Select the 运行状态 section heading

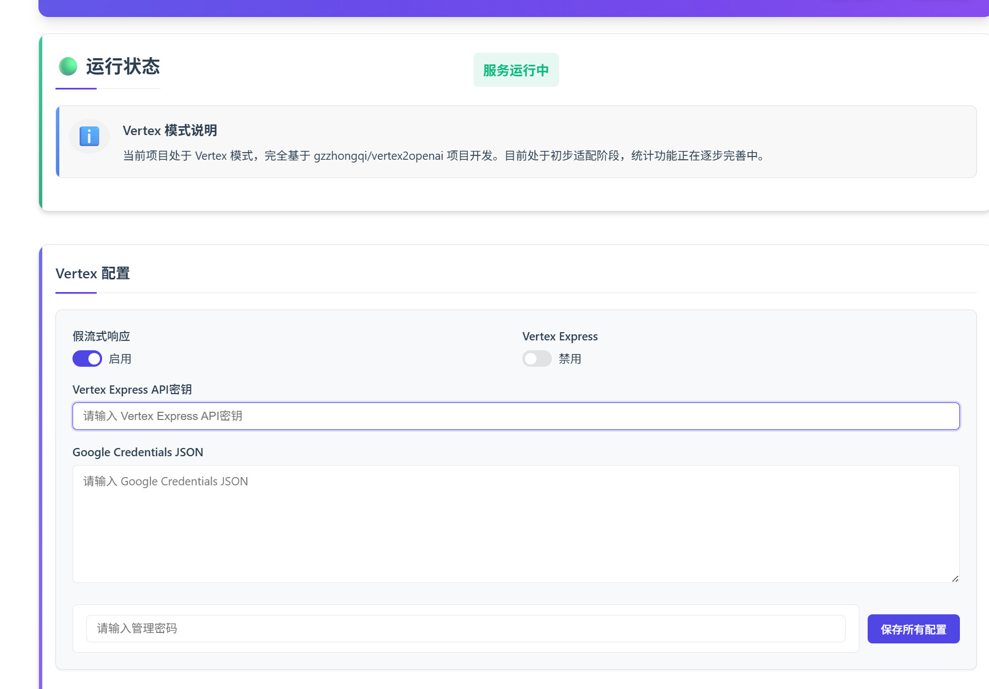(122, 66)
